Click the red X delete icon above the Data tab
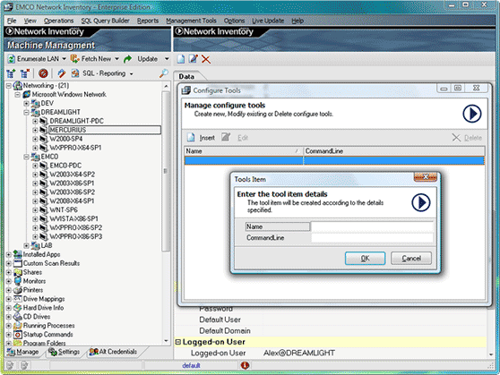The width and height of the screenshot is (500, 375). [x=206, y=59]
